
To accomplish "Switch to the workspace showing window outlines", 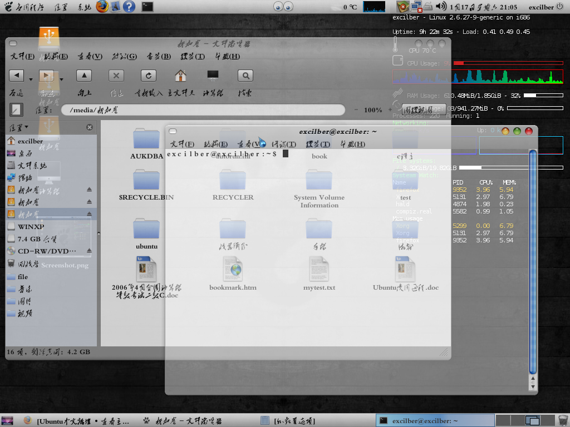I will tap(532, 421).
